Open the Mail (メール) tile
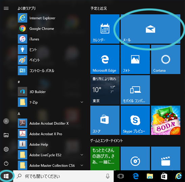Image resolution: width=185 pixels, height=182 pixels. tap(151, 29)
